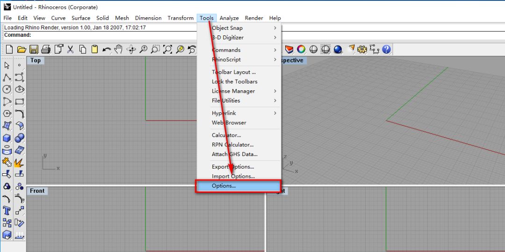505x252 pixels.
Task: Click the Zoom Extents icon
Action: point(167,49)
